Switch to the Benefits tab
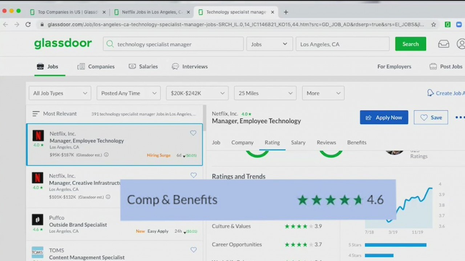This screenshot has height=261, width=465. coord(357,142)
